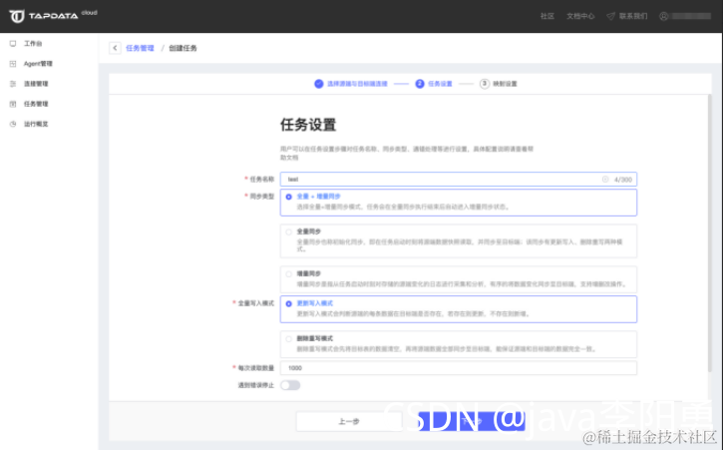Click the 任务管理 sidebar icon

pos(13,104)
